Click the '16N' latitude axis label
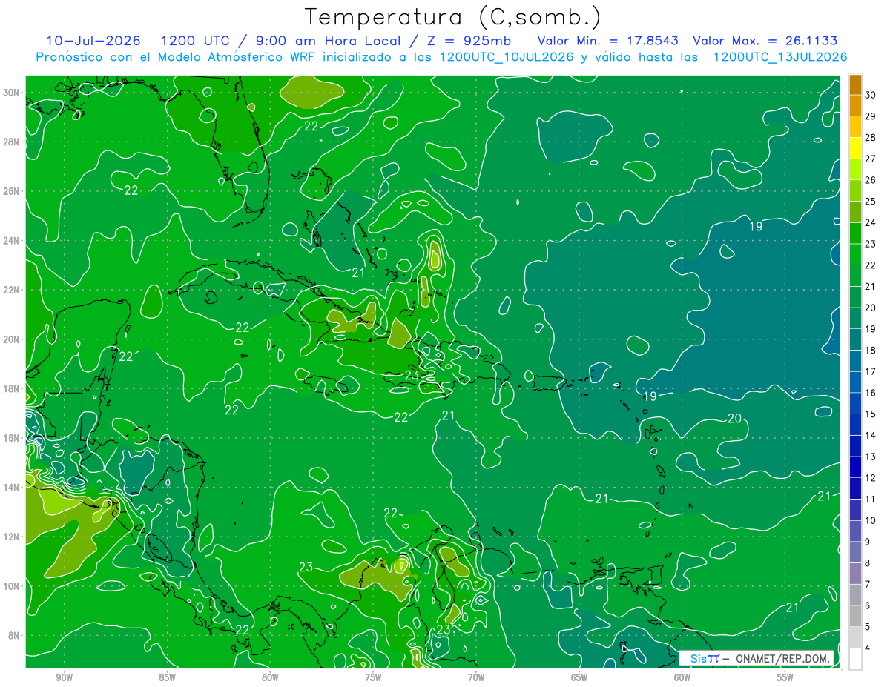The image size is (890, 687). pyautogui.click(x=13, y=438)
